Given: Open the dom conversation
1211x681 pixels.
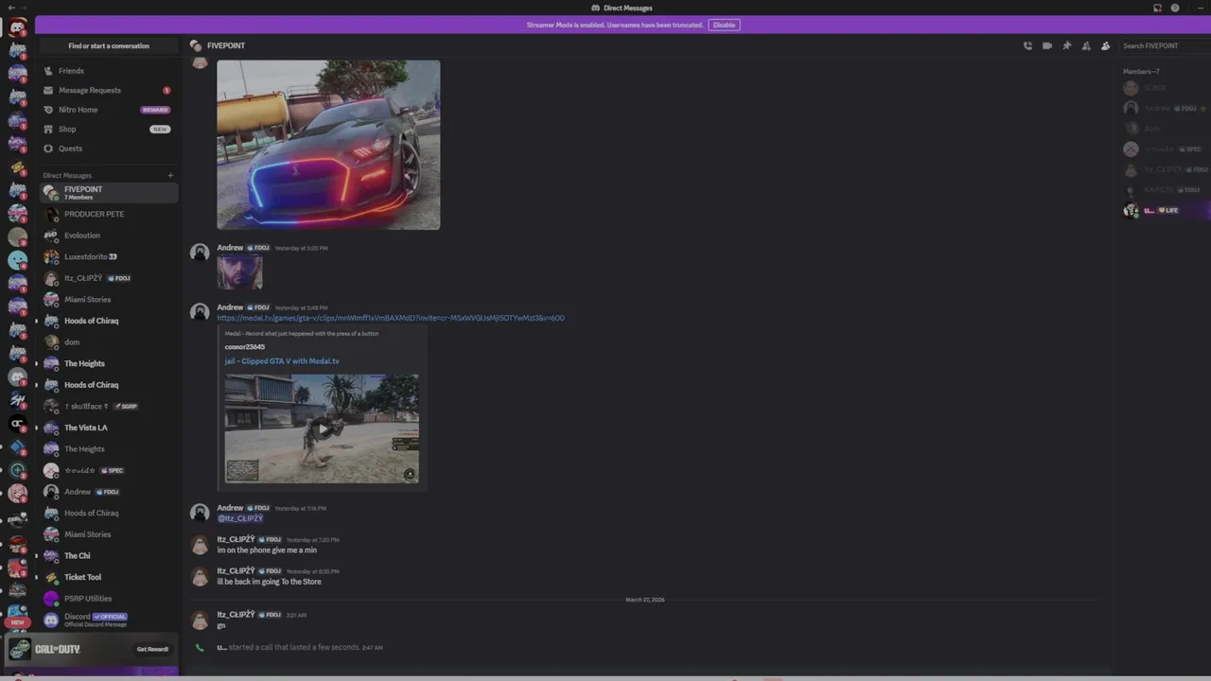Looking at the screenshot, I should pyautogui.click(x=108, y=342).
